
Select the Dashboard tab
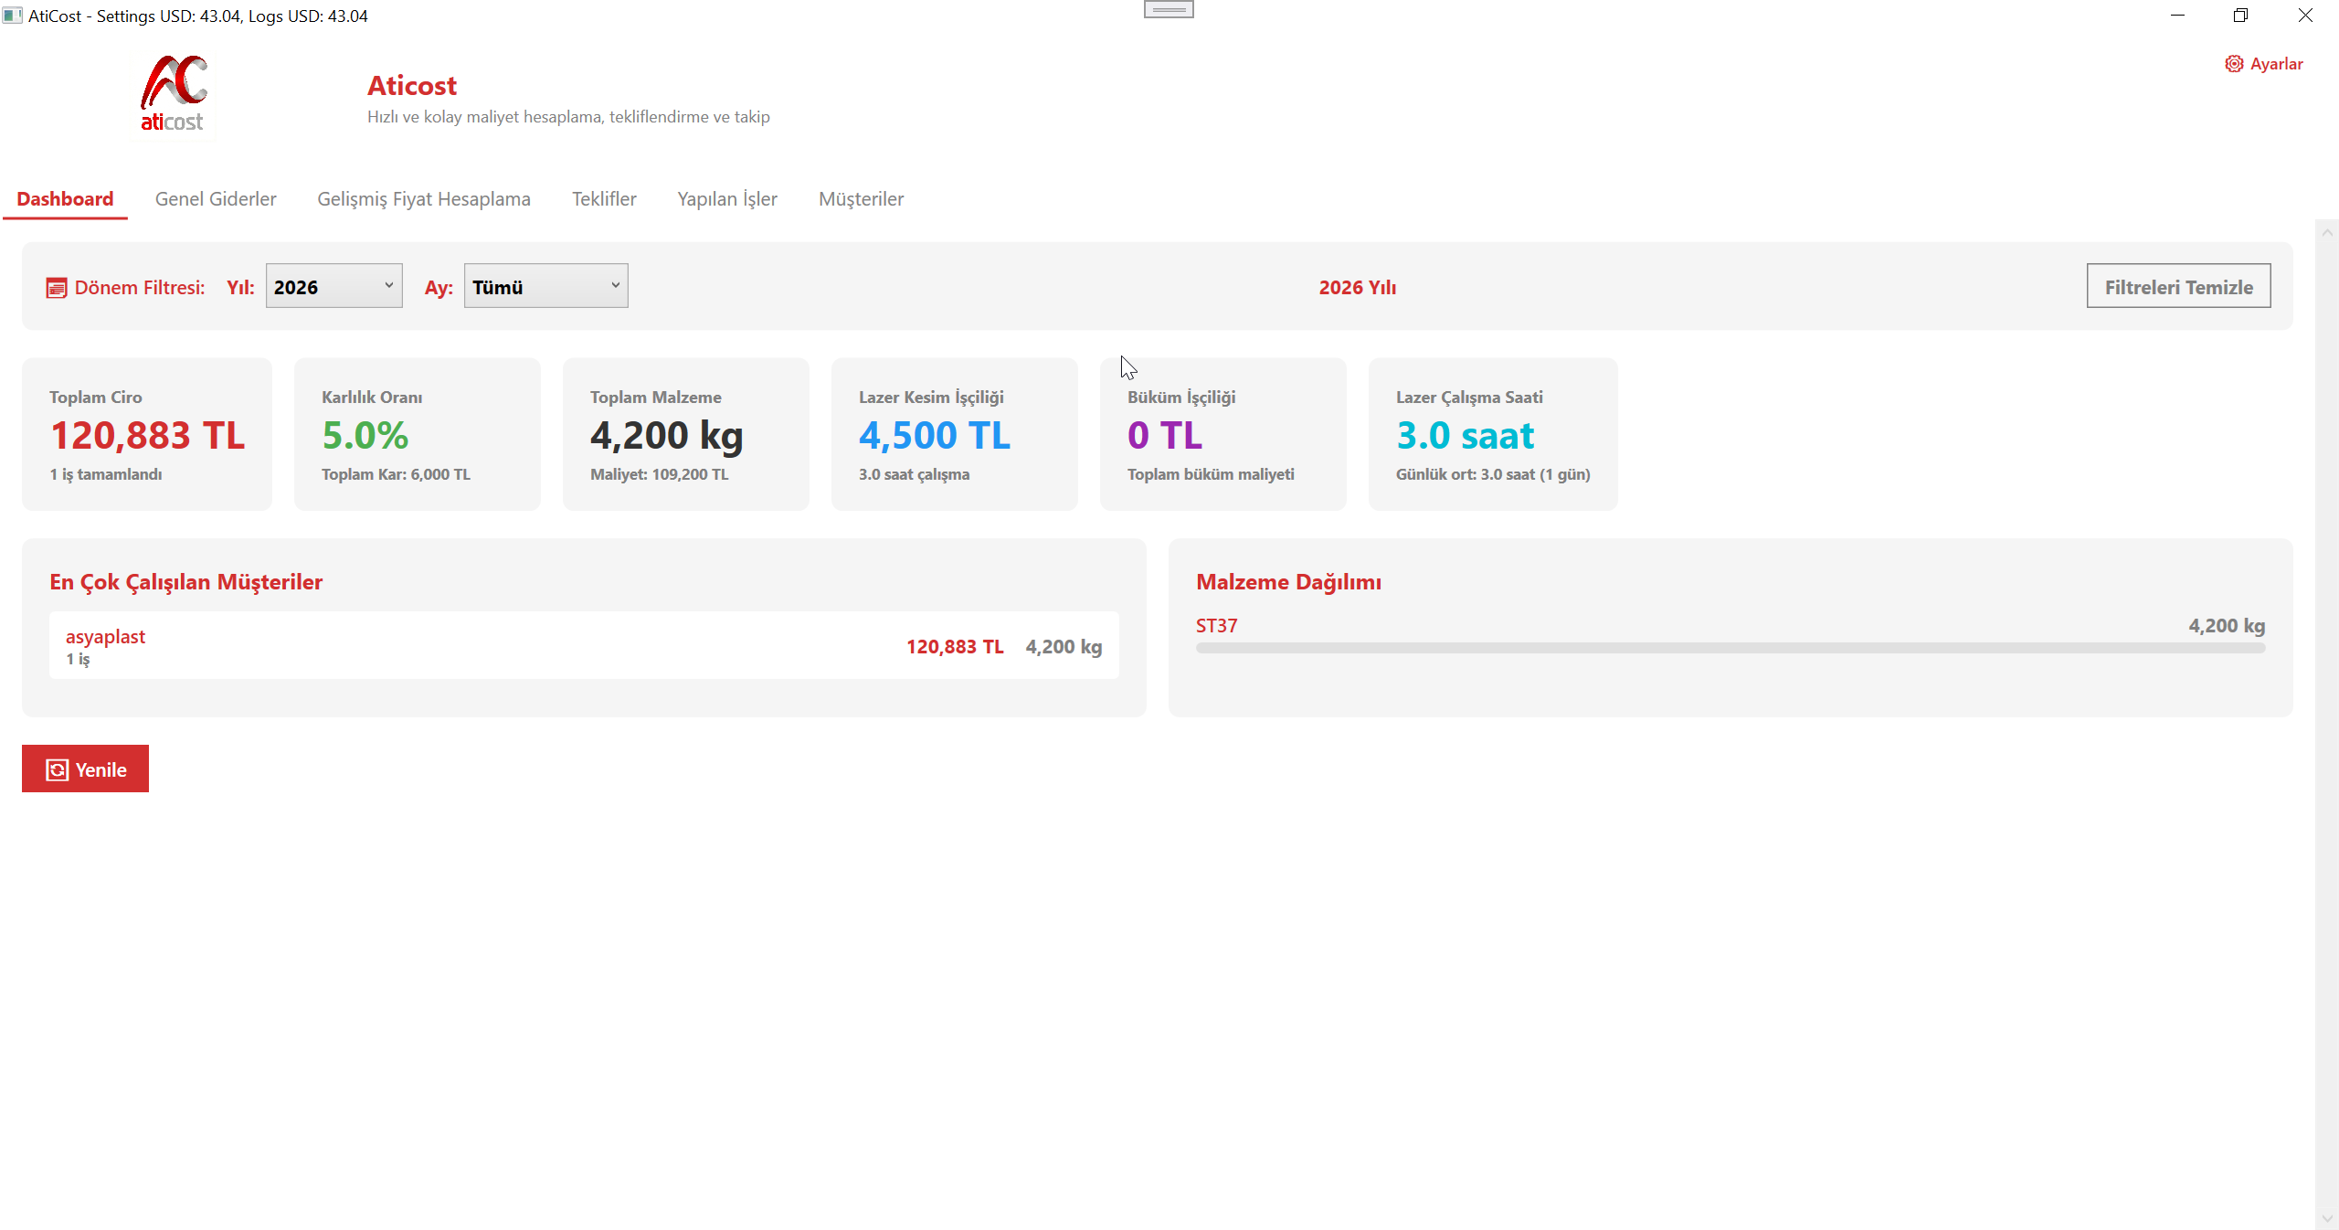pos(65,199)
